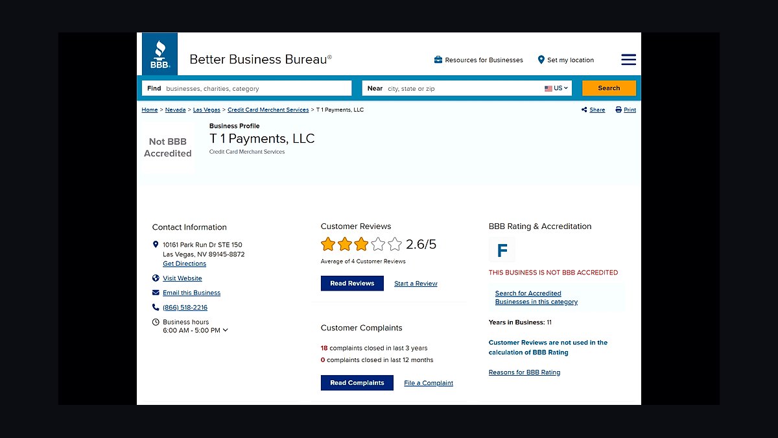This screenshot has height=438, width=778.
Task: Open the Start a Review link
Action: [x=416, y=284]
